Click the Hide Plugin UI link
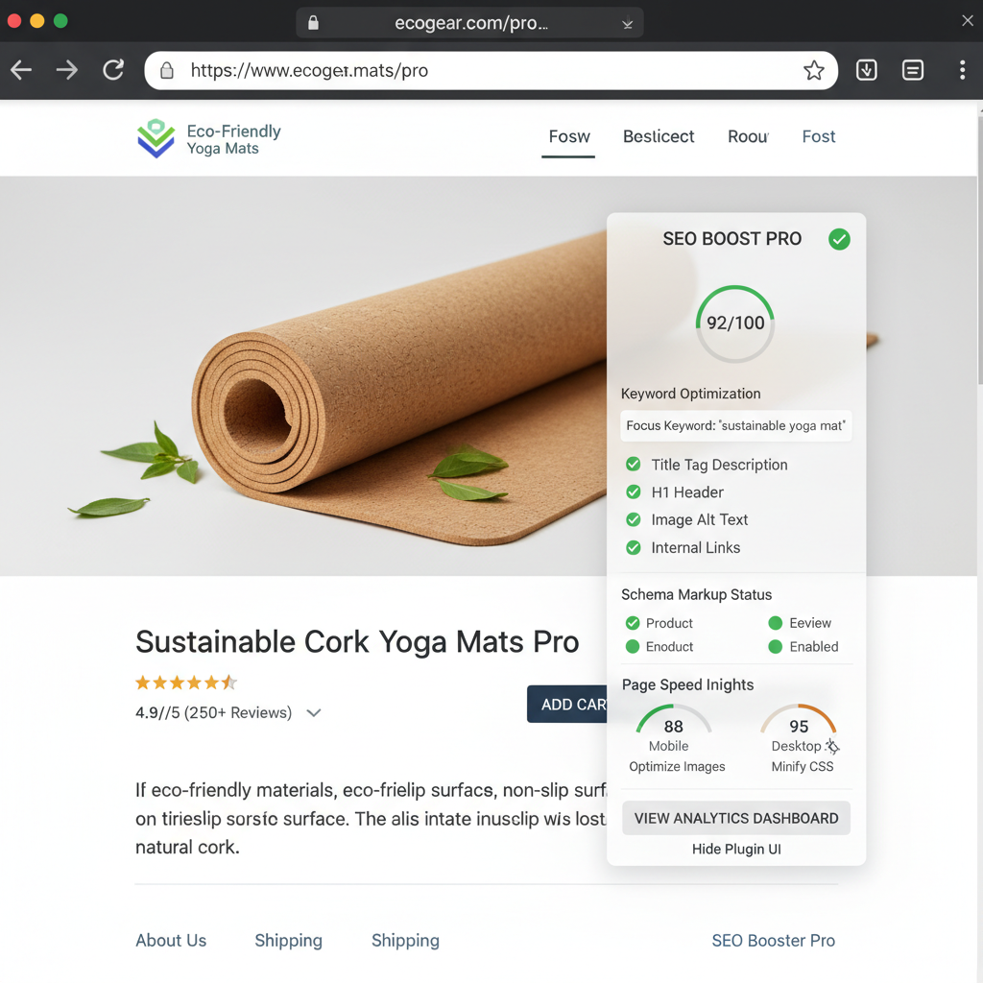The width and height of the screenshot is (983, 983). pyautogui.click(x=736, y=849)
